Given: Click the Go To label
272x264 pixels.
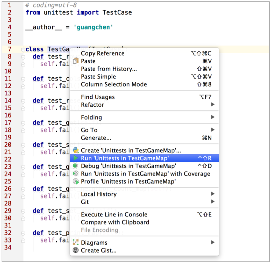Looking at the screenshot, I should (89, 130).
